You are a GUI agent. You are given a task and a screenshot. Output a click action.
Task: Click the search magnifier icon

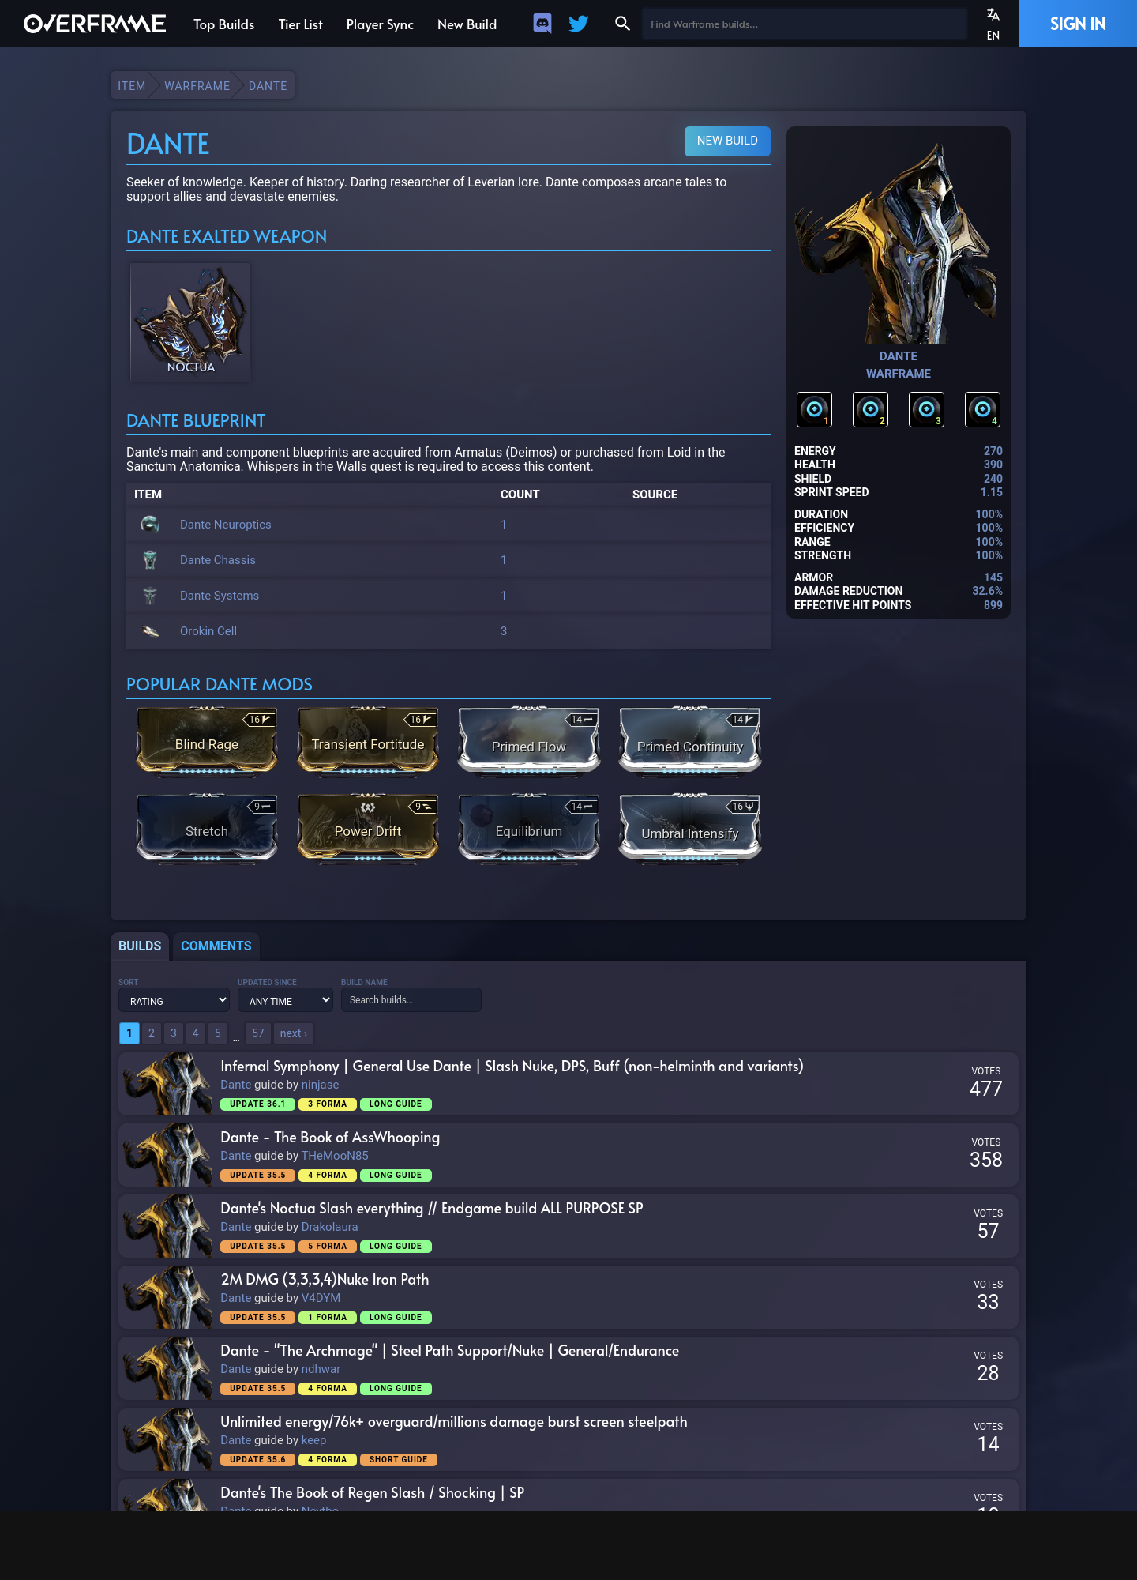point(622,24)
